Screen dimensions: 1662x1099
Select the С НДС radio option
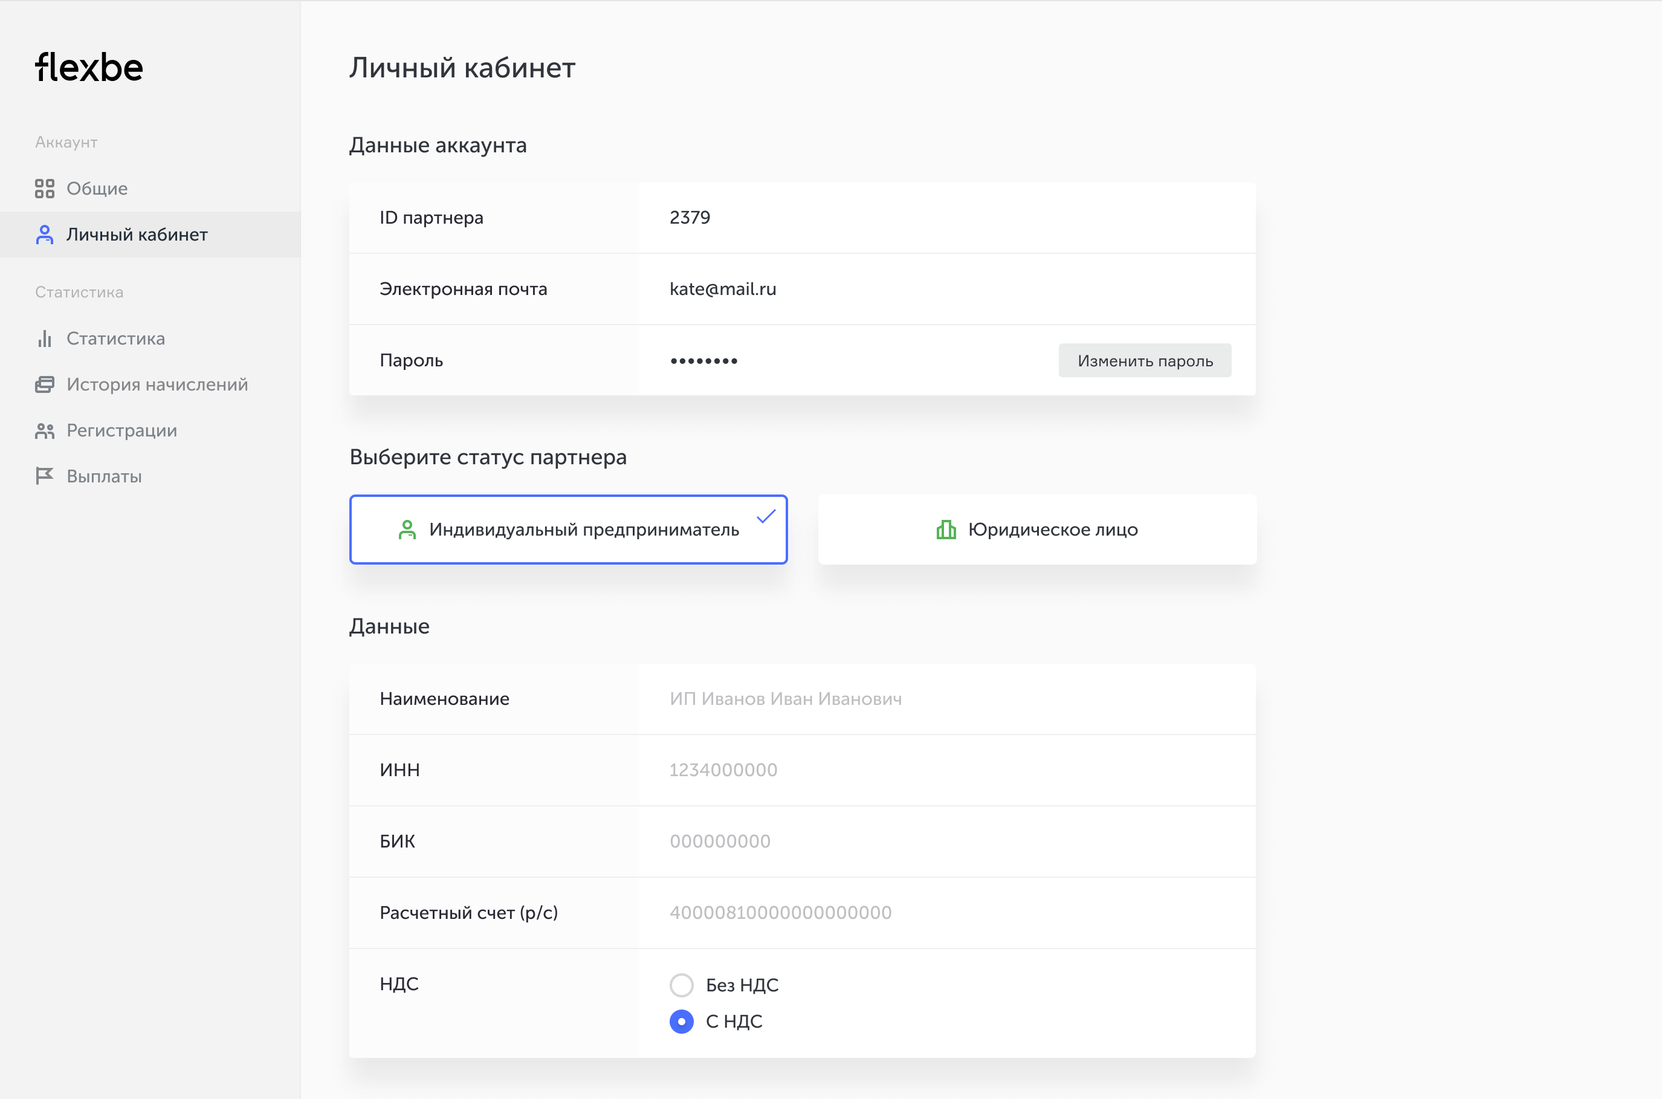[x=681, y=1021]
